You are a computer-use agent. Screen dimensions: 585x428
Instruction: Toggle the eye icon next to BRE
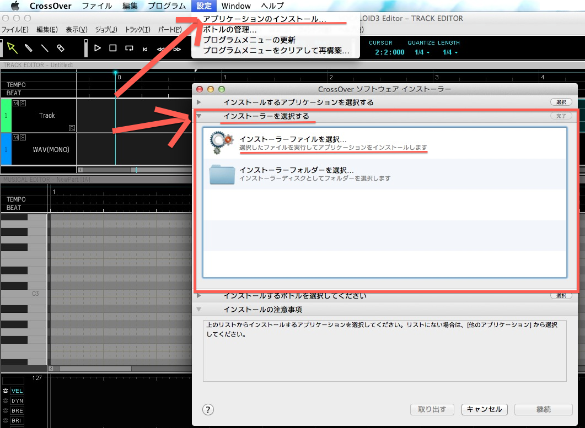tap(5, 410)
